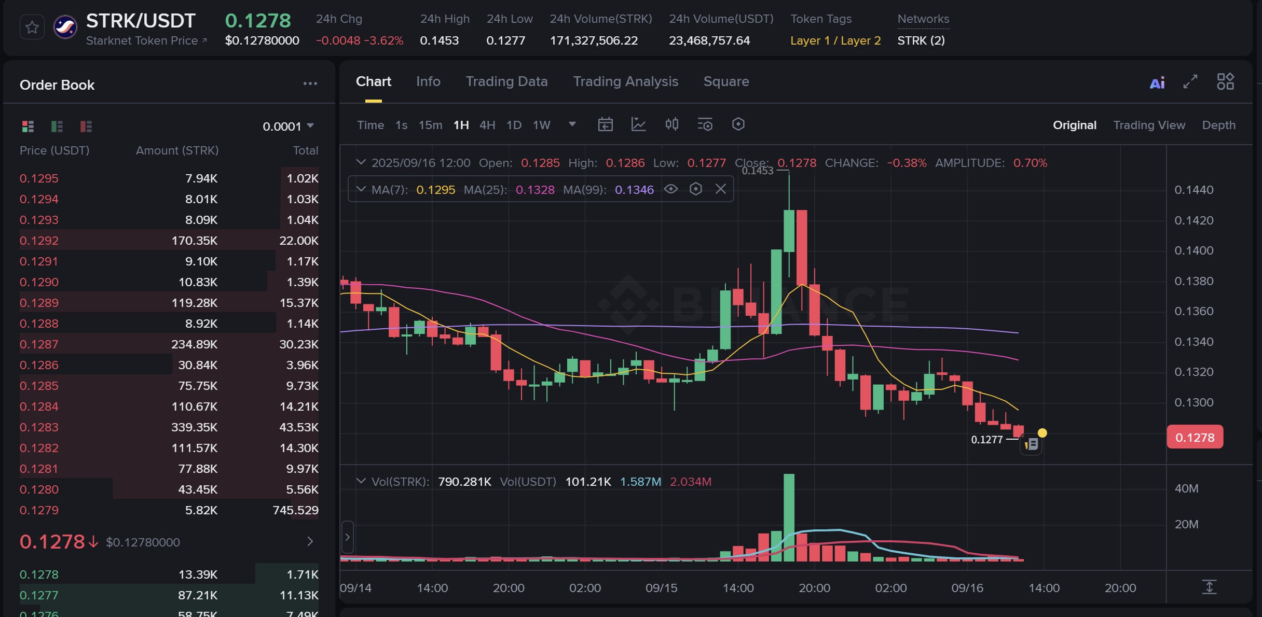The width and height of the screenshot is (1262, 617).
Task: Switch to Original chart view
Action: tap(1074, 125)
